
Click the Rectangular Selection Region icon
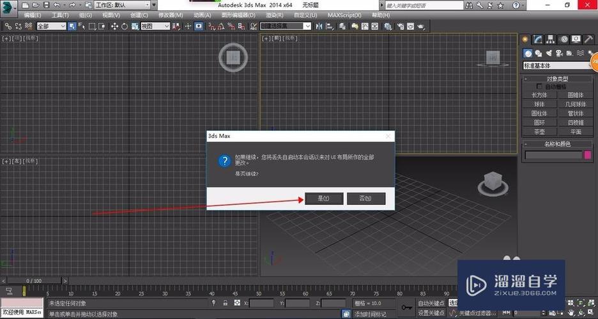pyautogui.click(x=92, y=26)
